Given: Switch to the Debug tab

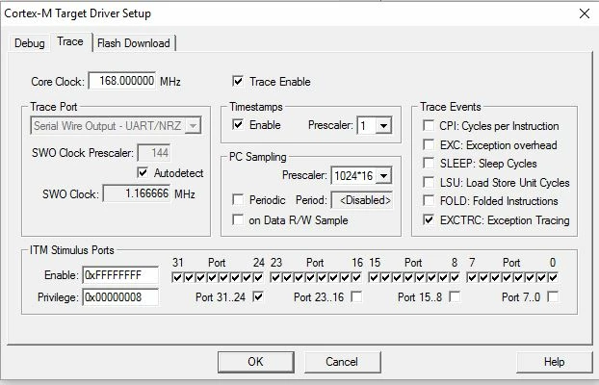Looking at the screenshot, I should 30,43.
